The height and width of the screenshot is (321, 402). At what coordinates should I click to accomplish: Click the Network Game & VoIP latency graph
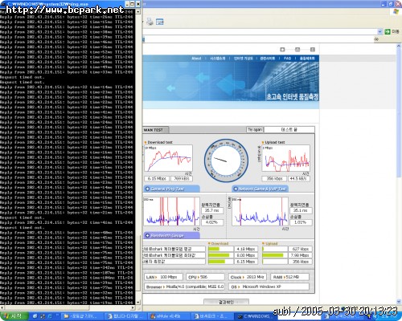[x=260, y=211]
